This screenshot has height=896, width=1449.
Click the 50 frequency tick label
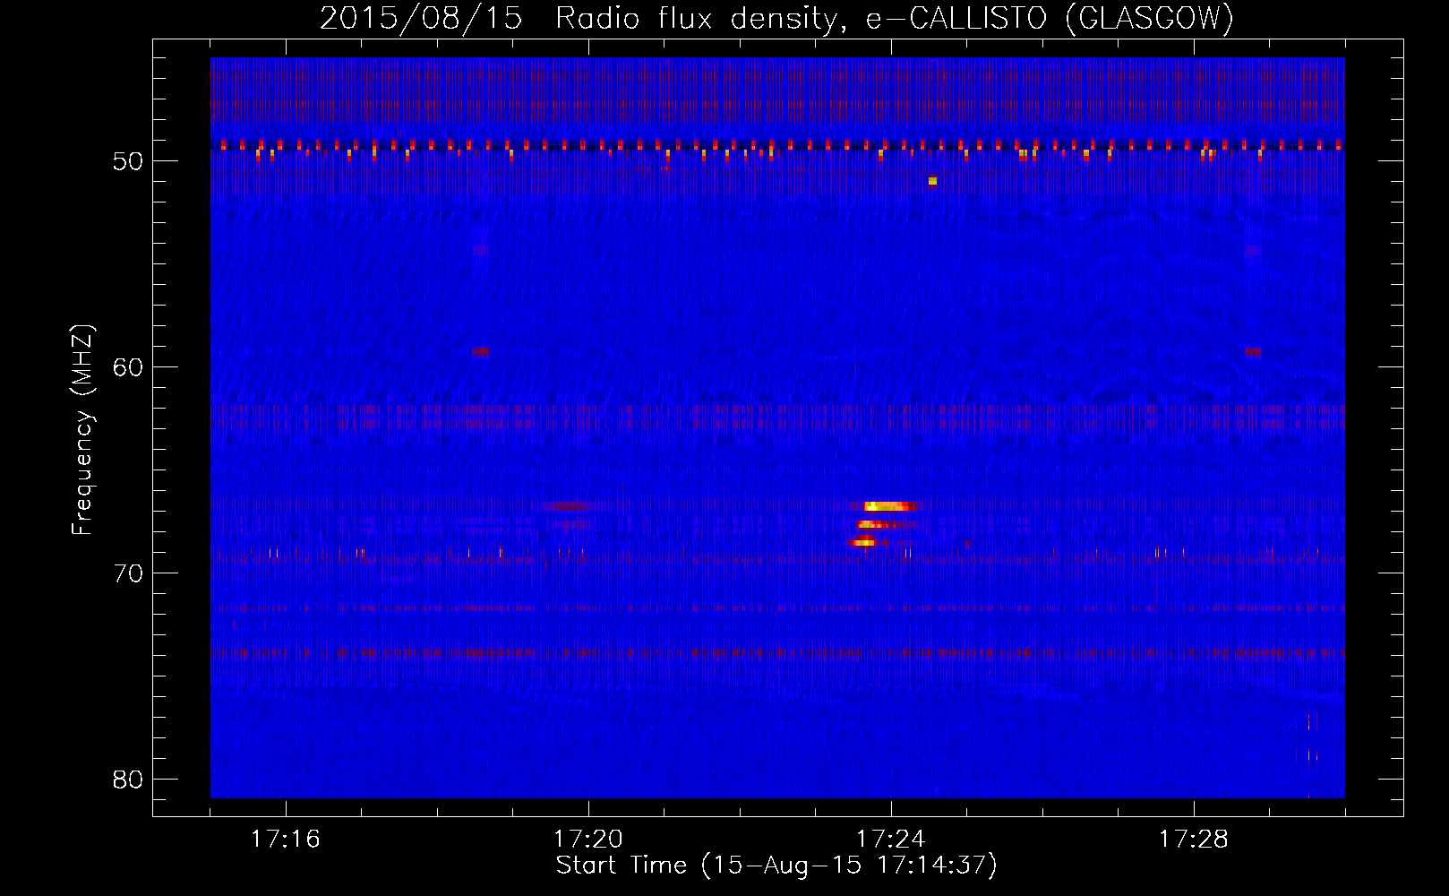[128, 161]
